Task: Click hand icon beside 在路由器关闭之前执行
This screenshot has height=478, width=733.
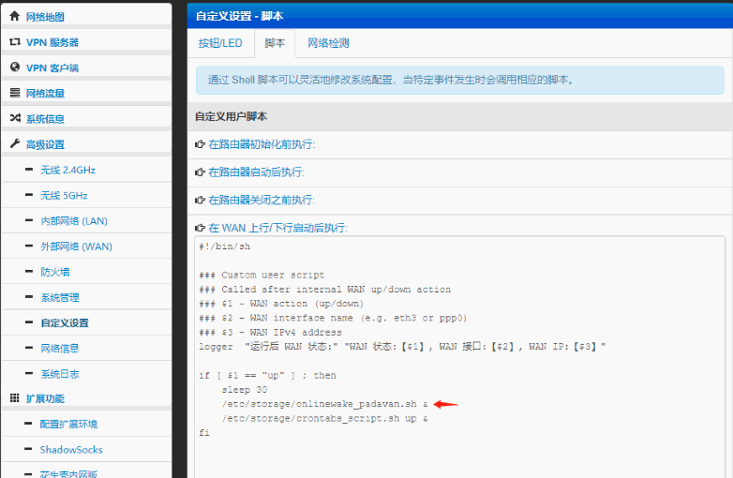Action: 200,200
